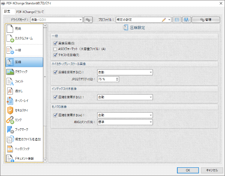Toggle 圧縮を使用する(U) checkbox
Viewport: 225px width, 176px height.
pos(55,97)
